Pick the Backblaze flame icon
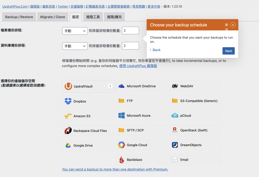 (122, 160)
